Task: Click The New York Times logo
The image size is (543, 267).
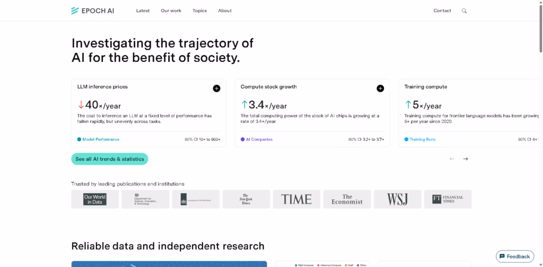Action: click(246, 199)
